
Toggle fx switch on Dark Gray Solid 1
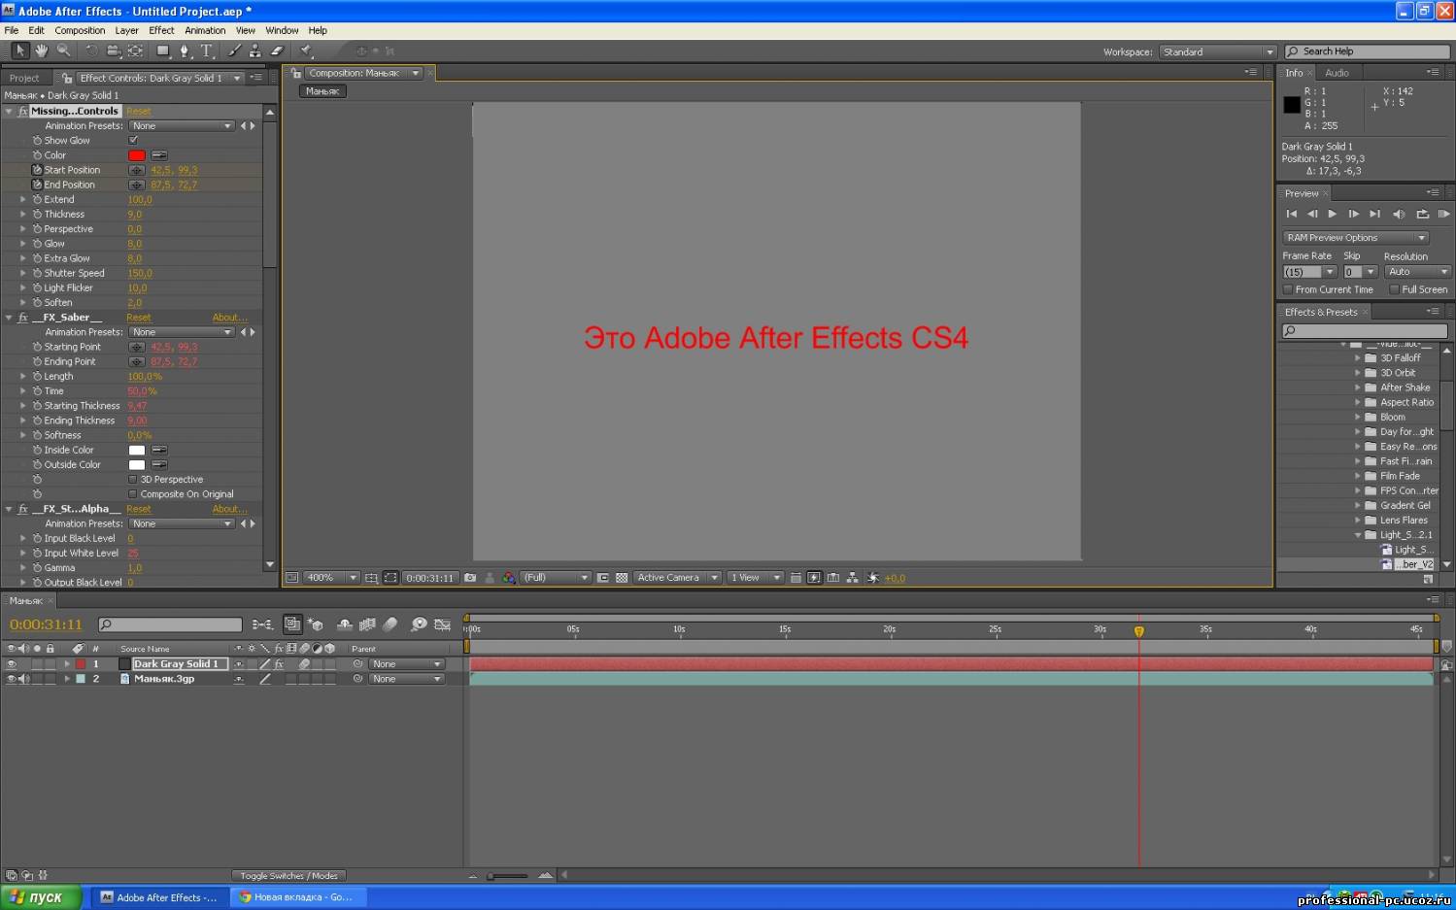click(279, 664)
